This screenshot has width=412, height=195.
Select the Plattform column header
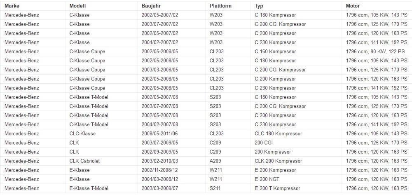220,6
